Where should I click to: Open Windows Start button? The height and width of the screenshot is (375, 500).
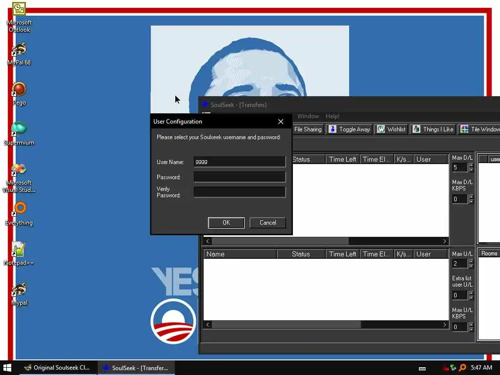pos(7,368)
